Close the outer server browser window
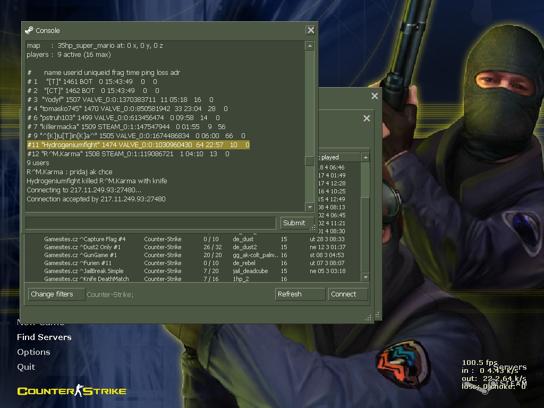Screen dimensions: 544x408 click(x=375, y=96)
